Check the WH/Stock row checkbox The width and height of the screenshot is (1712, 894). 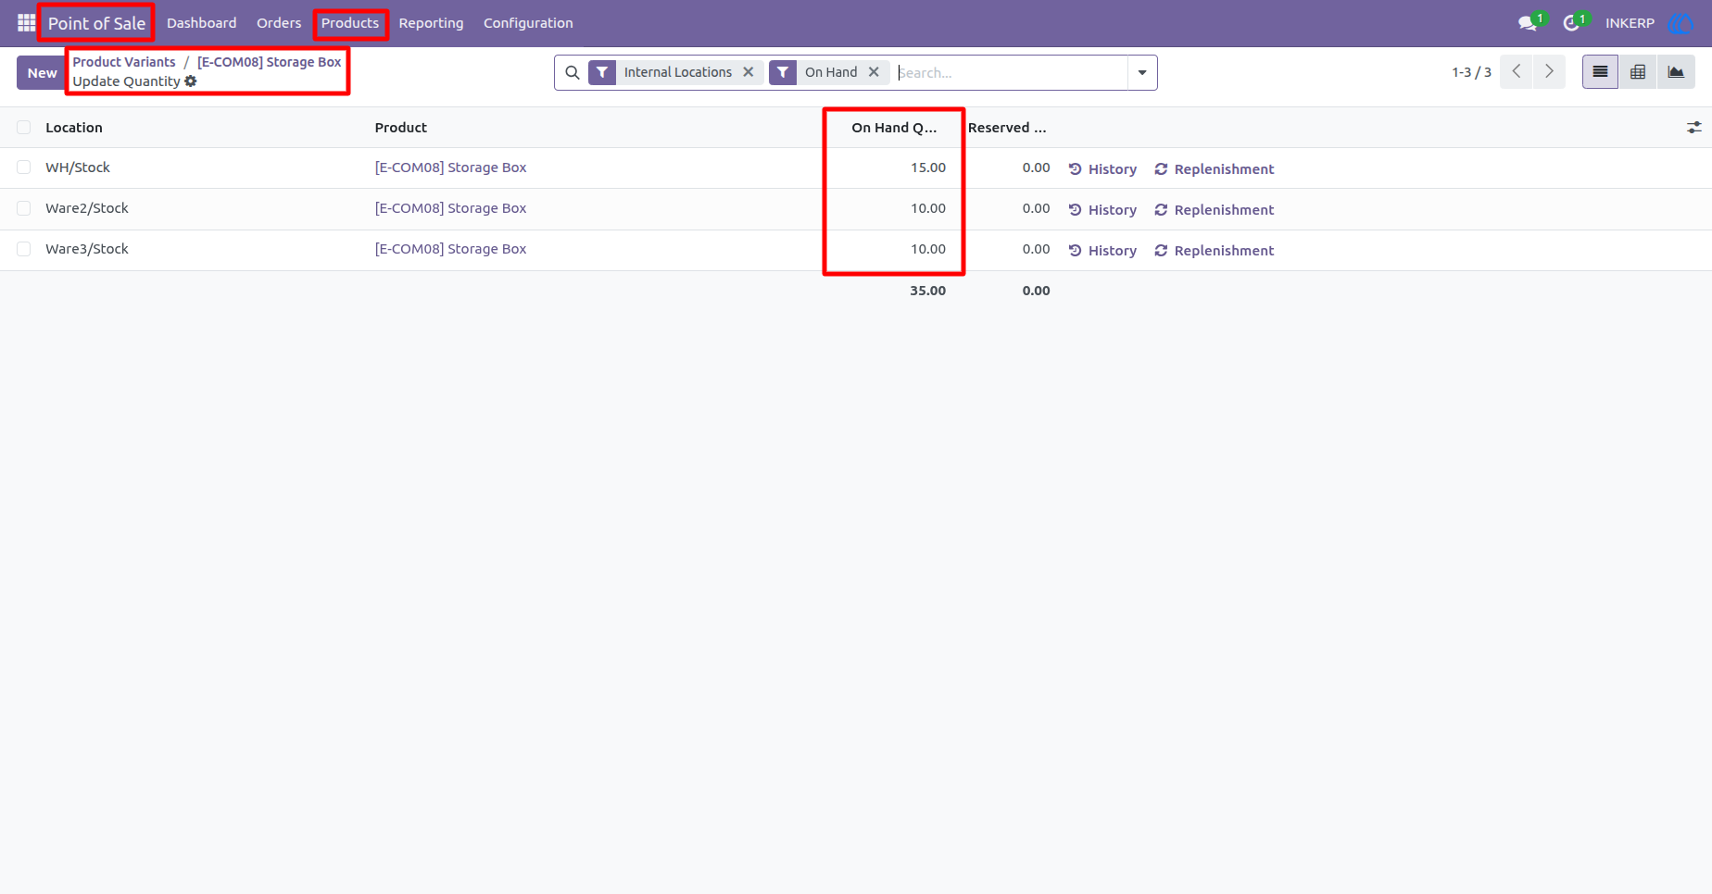click(24, 168)
